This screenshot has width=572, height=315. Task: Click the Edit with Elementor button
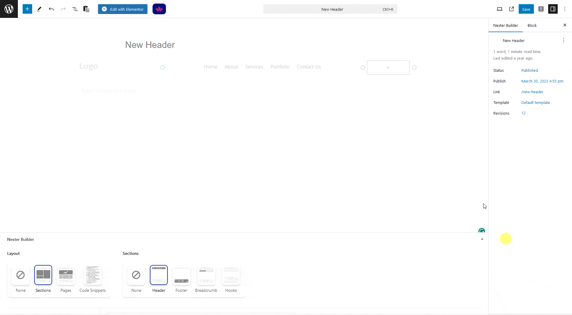point(123,9)
